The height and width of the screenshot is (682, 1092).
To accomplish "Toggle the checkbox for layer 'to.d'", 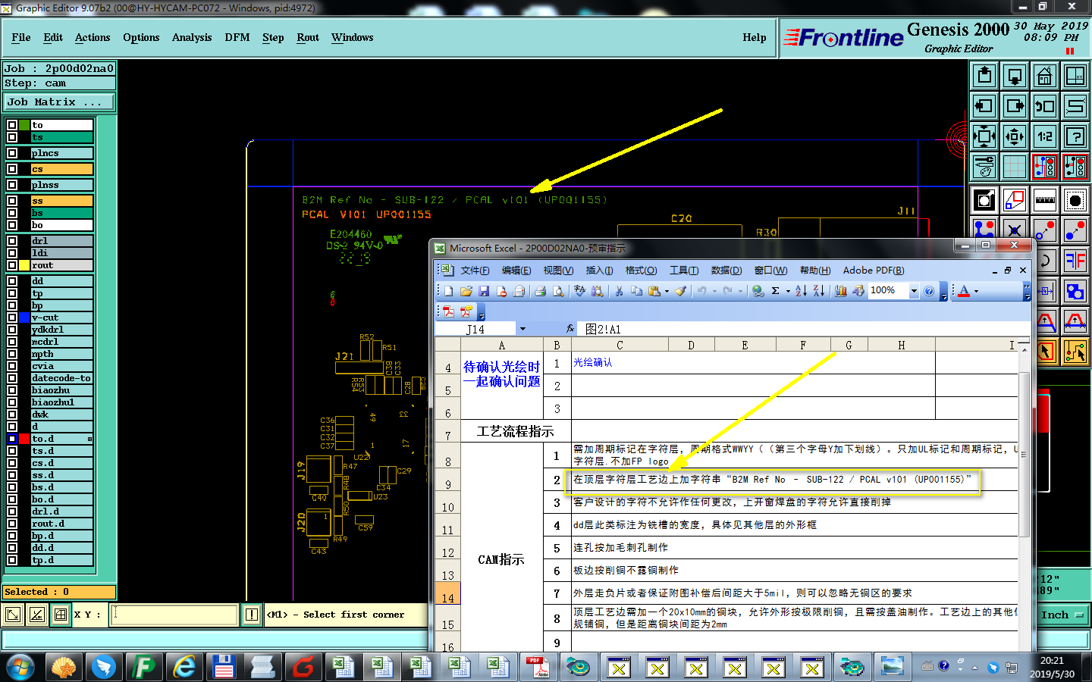I will (12, 439).
